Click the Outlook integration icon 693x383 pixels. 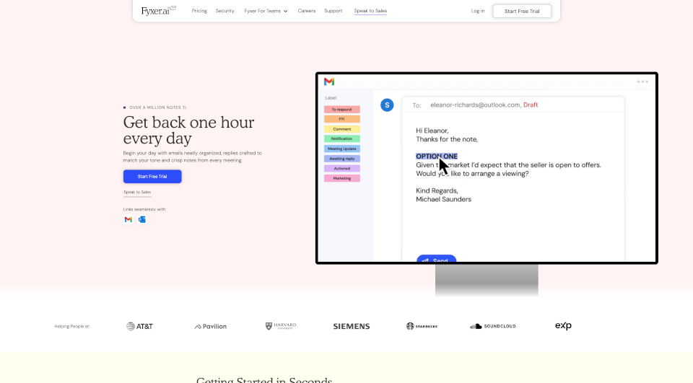click(142, 219)
